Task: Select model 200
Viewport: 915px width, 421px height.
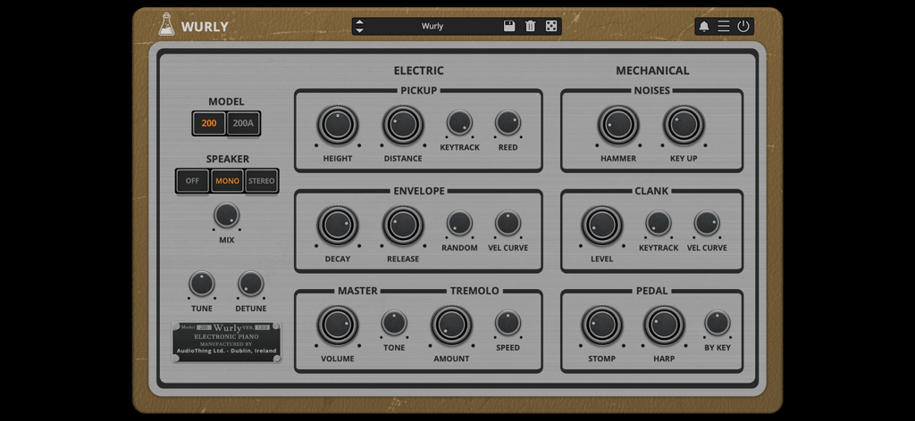Action: pyautogui.click(x=209, y=123)
